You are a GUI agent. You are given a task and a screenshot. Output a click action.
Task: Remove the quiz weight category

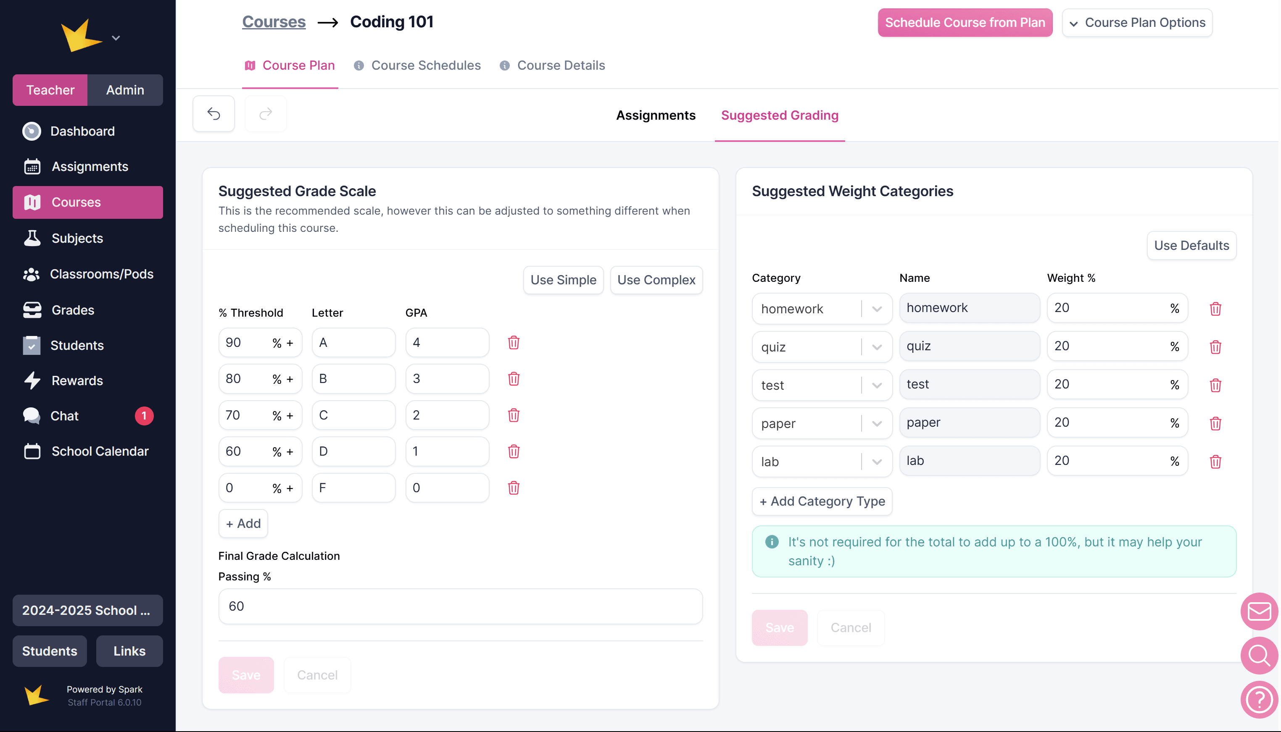pos(1215,347)
